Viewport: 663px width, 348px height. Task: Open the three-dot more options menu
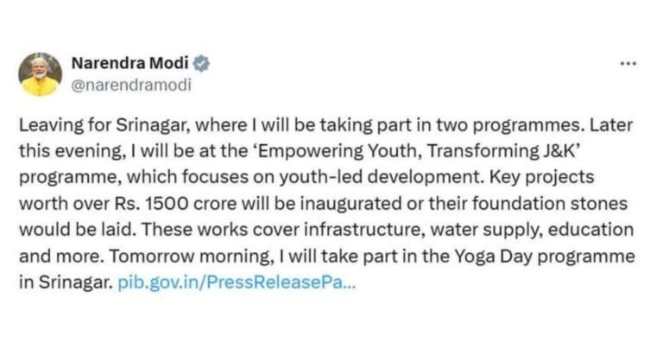pyautogui.click(x=628, y=65)
